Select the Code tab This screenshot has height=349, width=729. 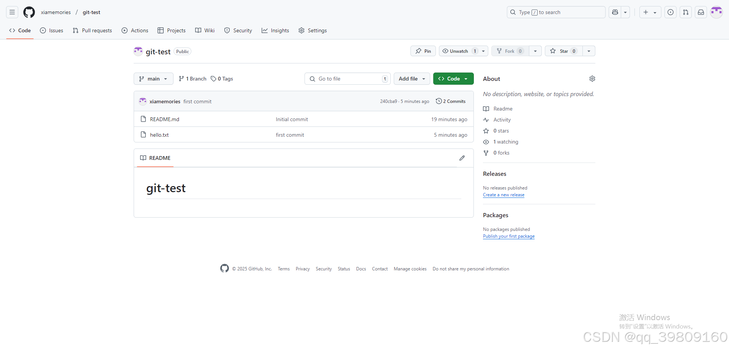click(x=20, y=30)
